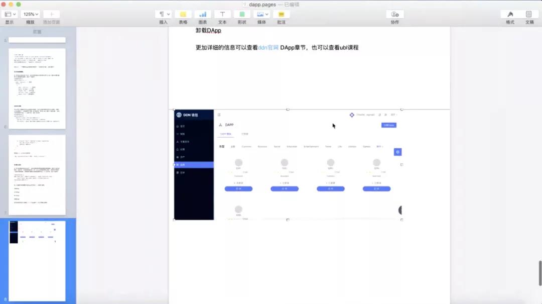Expand the 插入 dropdown arrow
542x304 pixels.
(168, 14)
